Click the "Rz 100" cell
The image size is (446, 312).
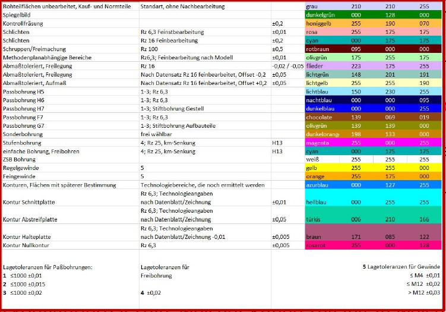[205, 49]
